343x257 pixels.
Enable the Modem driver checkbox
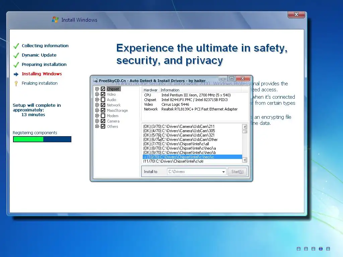103,116
